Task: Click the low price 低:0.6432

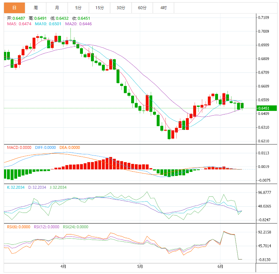Action: tap(59, 18)
